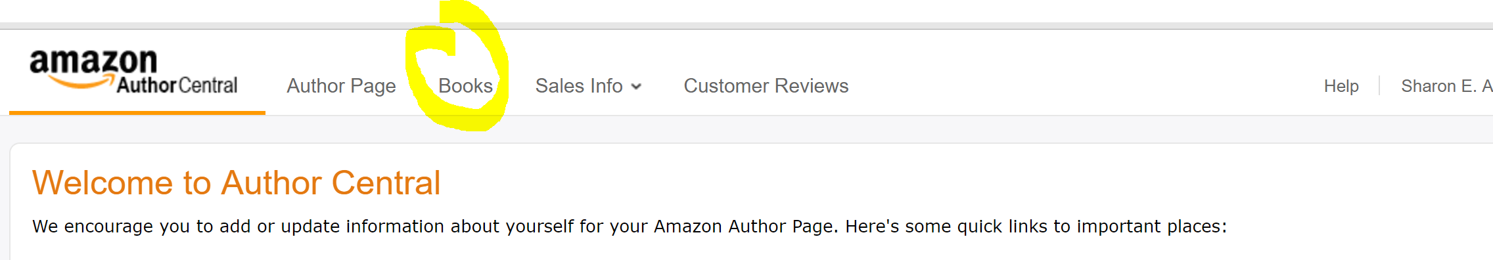Click the "AuthorCentral" text in the logo

click(177, 85)
